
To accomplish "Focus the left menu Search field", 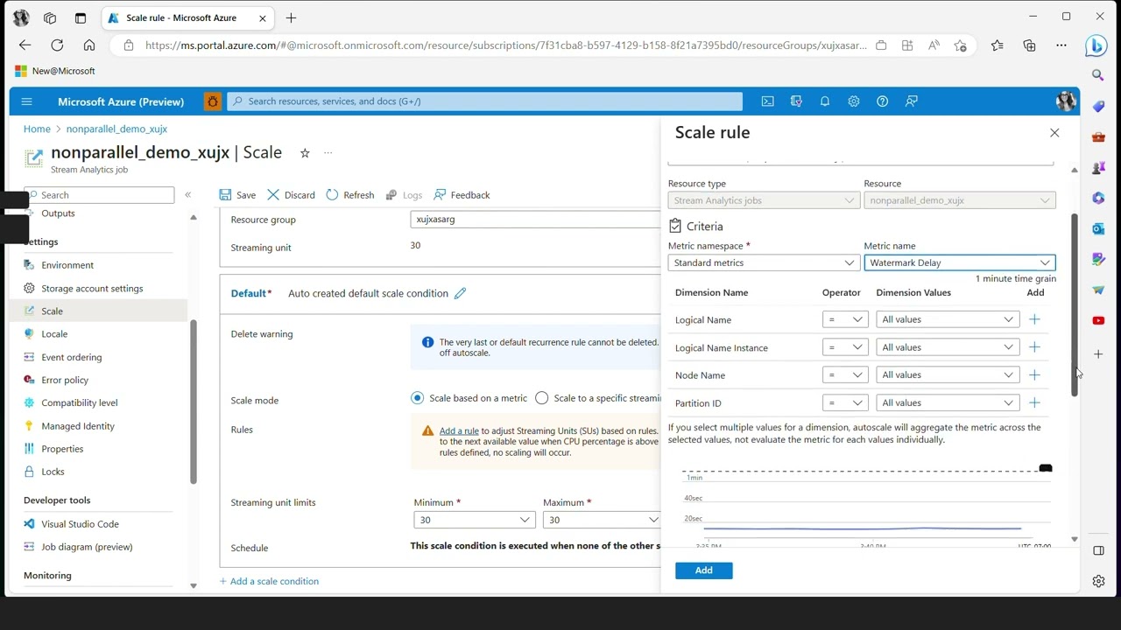I will pyautogui.click(x=99, y=195).
